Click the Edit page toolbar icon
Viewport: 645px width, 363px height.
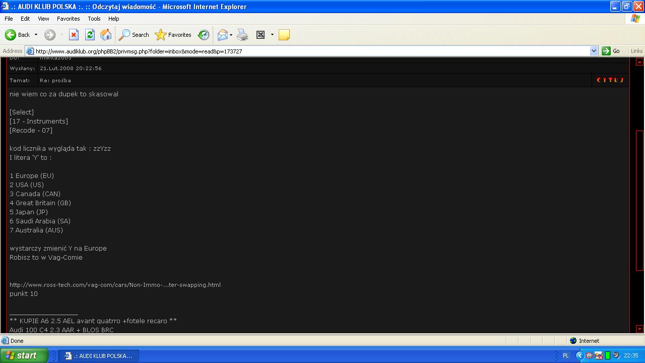[261, 35]
